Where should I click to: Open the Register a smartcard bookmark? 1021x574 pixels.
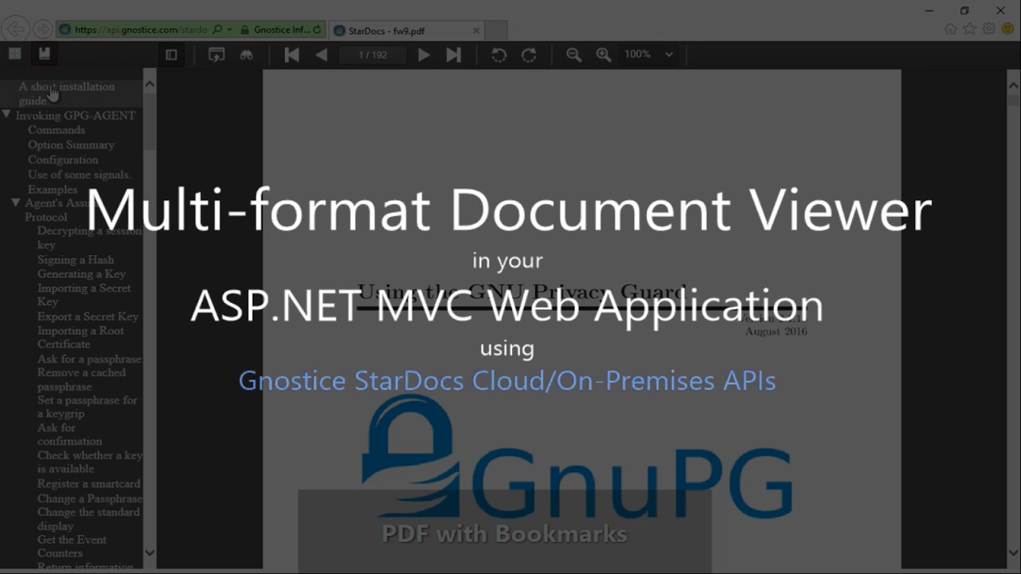(x=89, y=483)
